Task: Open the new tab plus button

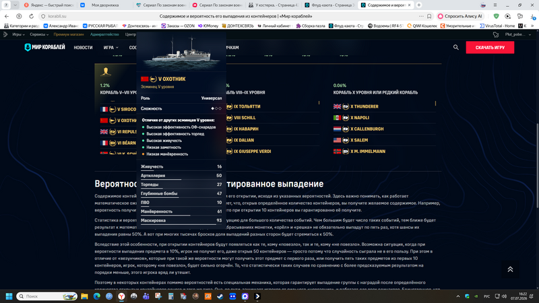Action: [x=418, y=5]
